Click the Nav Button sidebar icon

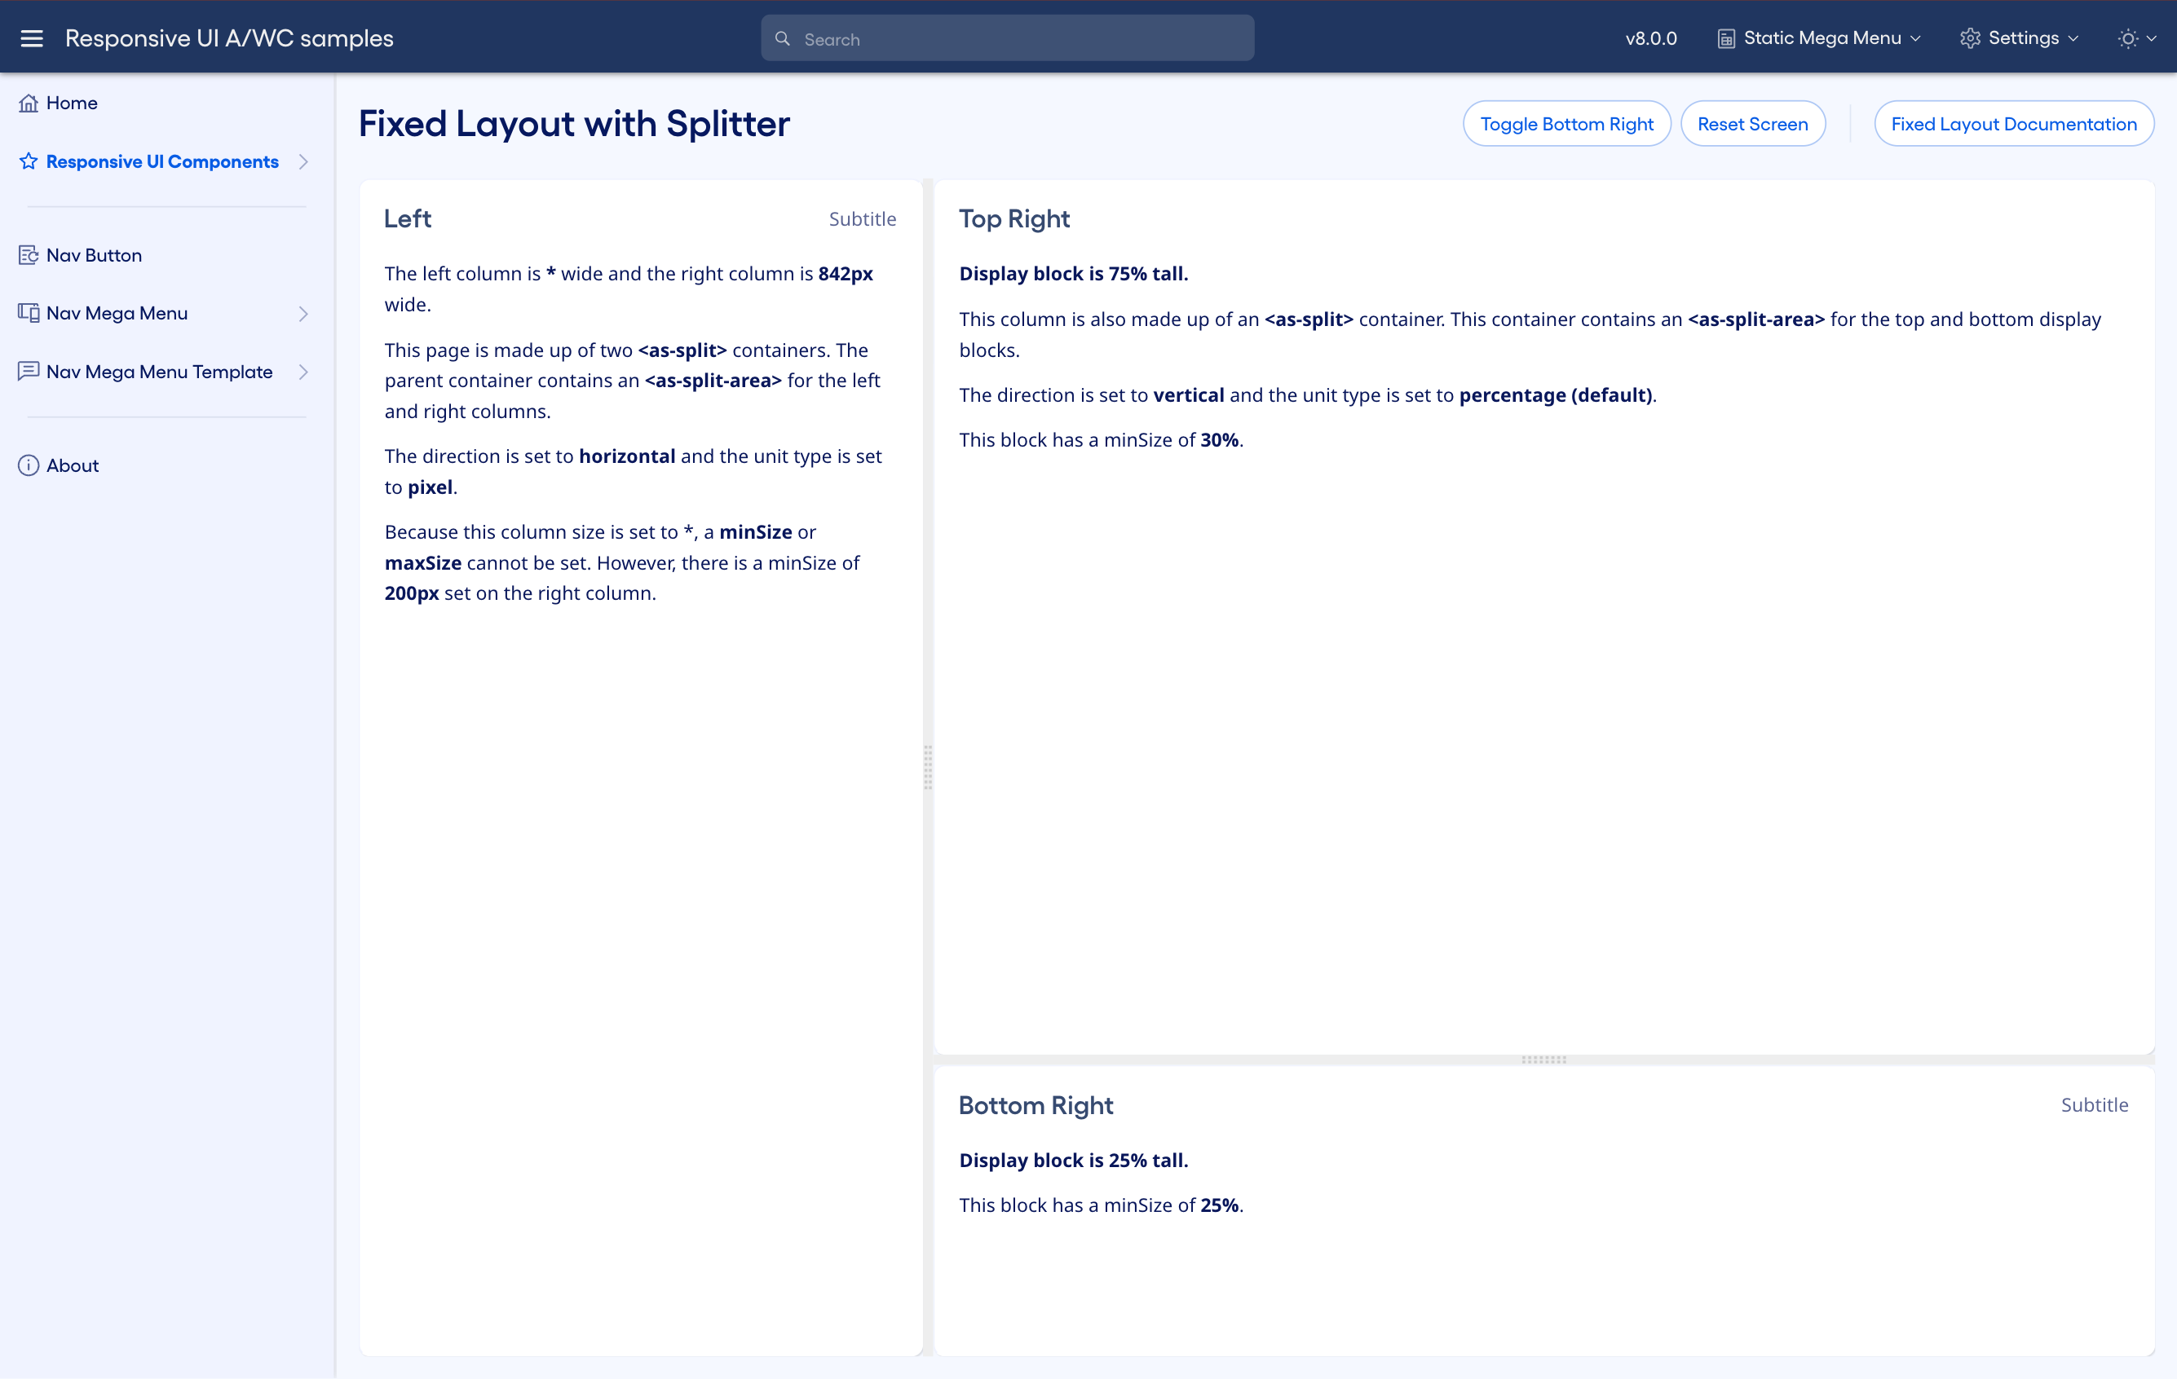point(28,255)
